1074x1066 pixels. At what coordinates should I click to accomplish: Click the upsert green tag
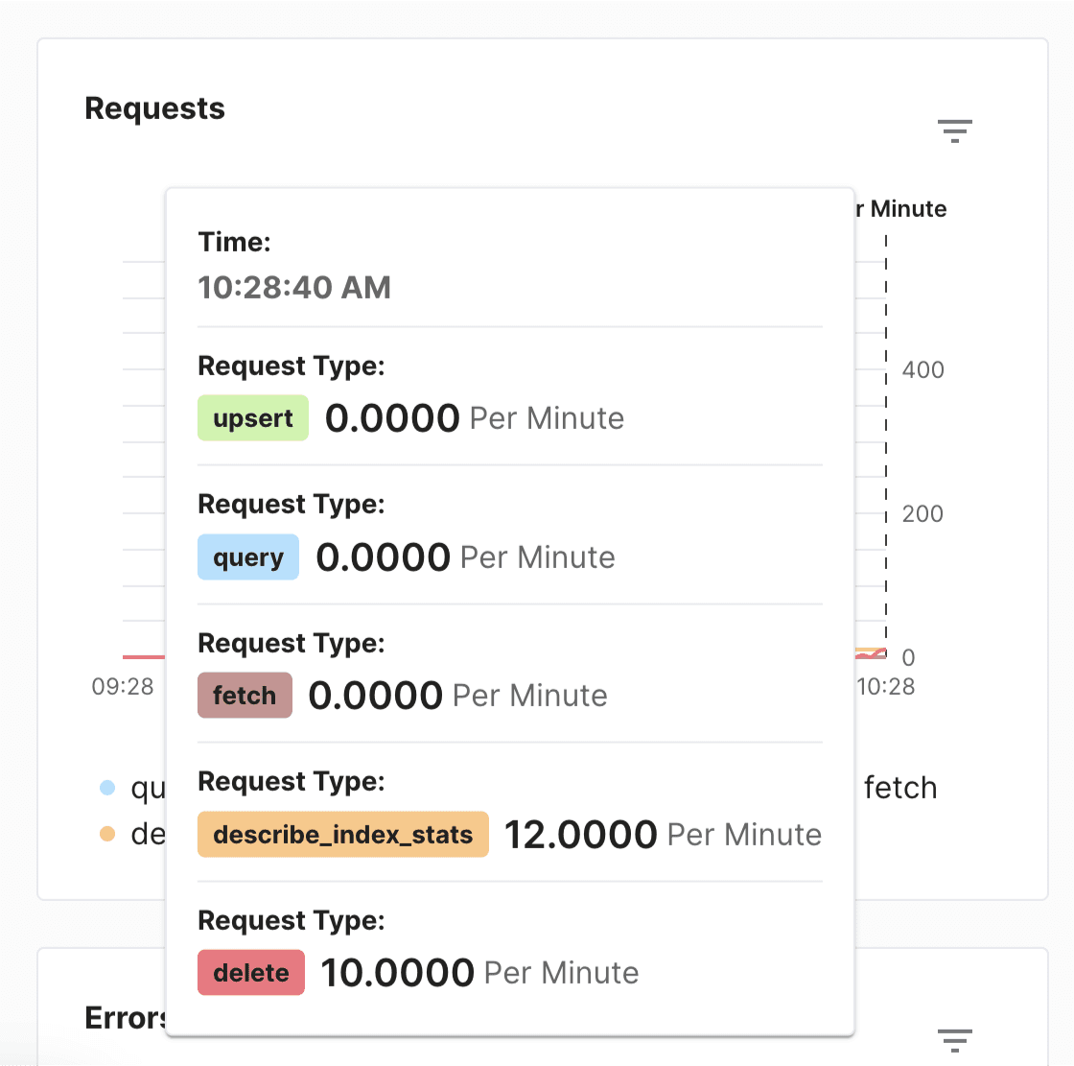tap(253, 417)
